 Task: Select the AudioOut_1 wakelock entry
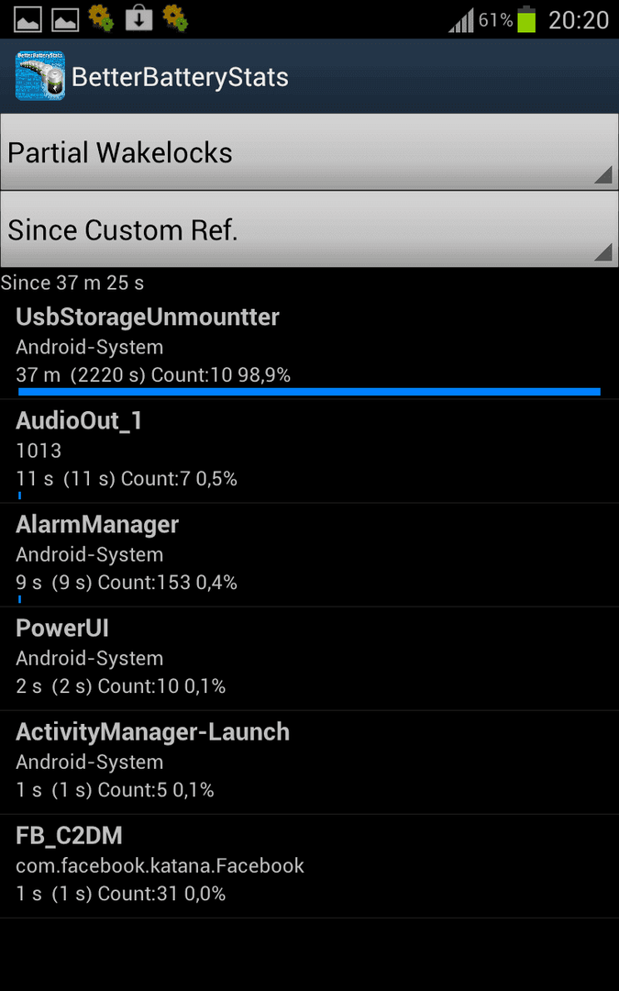(x=310, y=451)
